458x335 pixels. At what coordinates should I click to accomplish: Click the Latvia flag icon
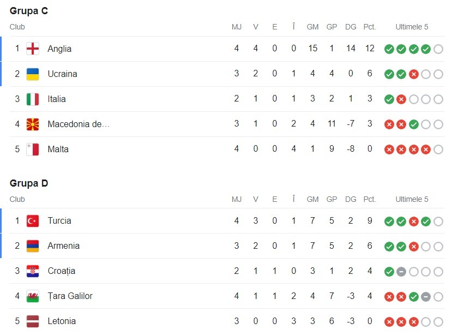tap(33, 321)
